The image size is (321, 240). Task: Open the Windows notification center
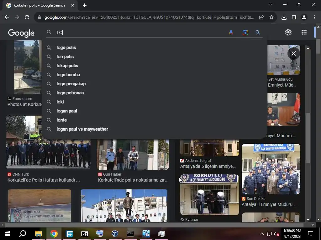point(311,234)
